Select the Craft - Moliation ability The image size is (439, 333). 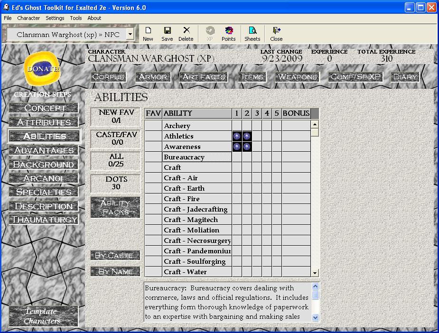click(x=197, y=230)
